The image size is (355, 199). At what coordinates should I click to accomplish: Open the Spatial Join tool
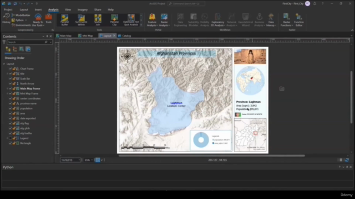click(x=98, y=20)
